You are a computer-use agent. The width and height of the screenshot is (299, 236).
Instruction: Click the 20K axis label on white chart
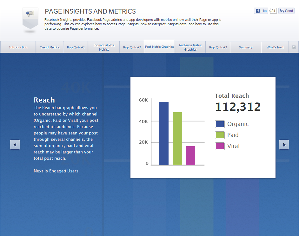point(143,142)
